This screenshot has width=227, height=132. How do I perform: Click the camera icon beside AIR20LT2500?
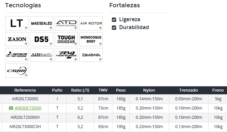click(x=11, y=108)
